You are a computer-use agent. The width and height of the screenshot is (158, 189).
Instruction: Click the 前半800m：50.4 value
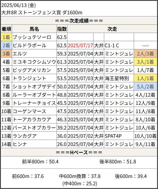(x=40, y=162)
